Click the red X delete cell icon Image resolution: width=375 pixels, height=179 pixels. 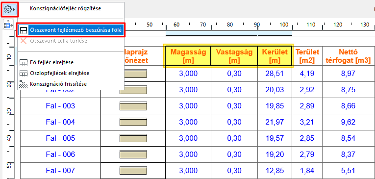pyautogui.click(x=24, y=41)
